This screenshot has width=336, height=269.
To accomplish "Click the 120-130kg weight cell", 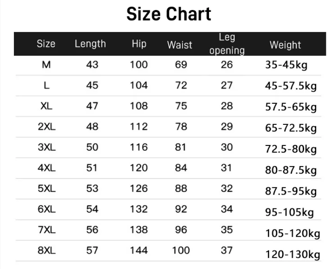I will [293, 254].
